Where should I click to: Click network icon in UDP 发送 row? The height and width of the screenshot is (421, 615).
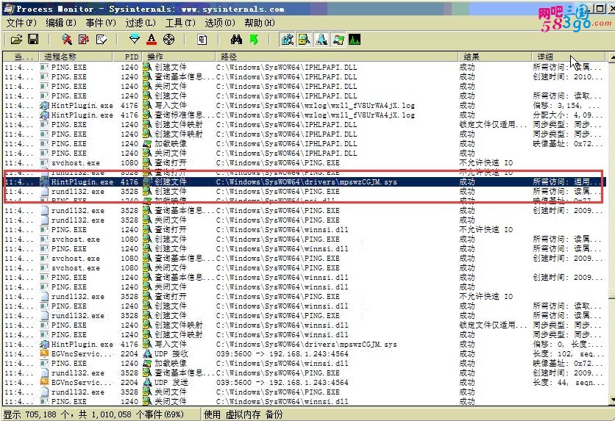pos(147,382)
